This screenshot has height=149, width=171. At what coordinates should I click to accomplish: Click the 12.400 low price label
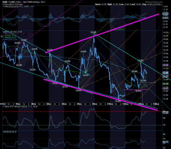click(118, 101)
